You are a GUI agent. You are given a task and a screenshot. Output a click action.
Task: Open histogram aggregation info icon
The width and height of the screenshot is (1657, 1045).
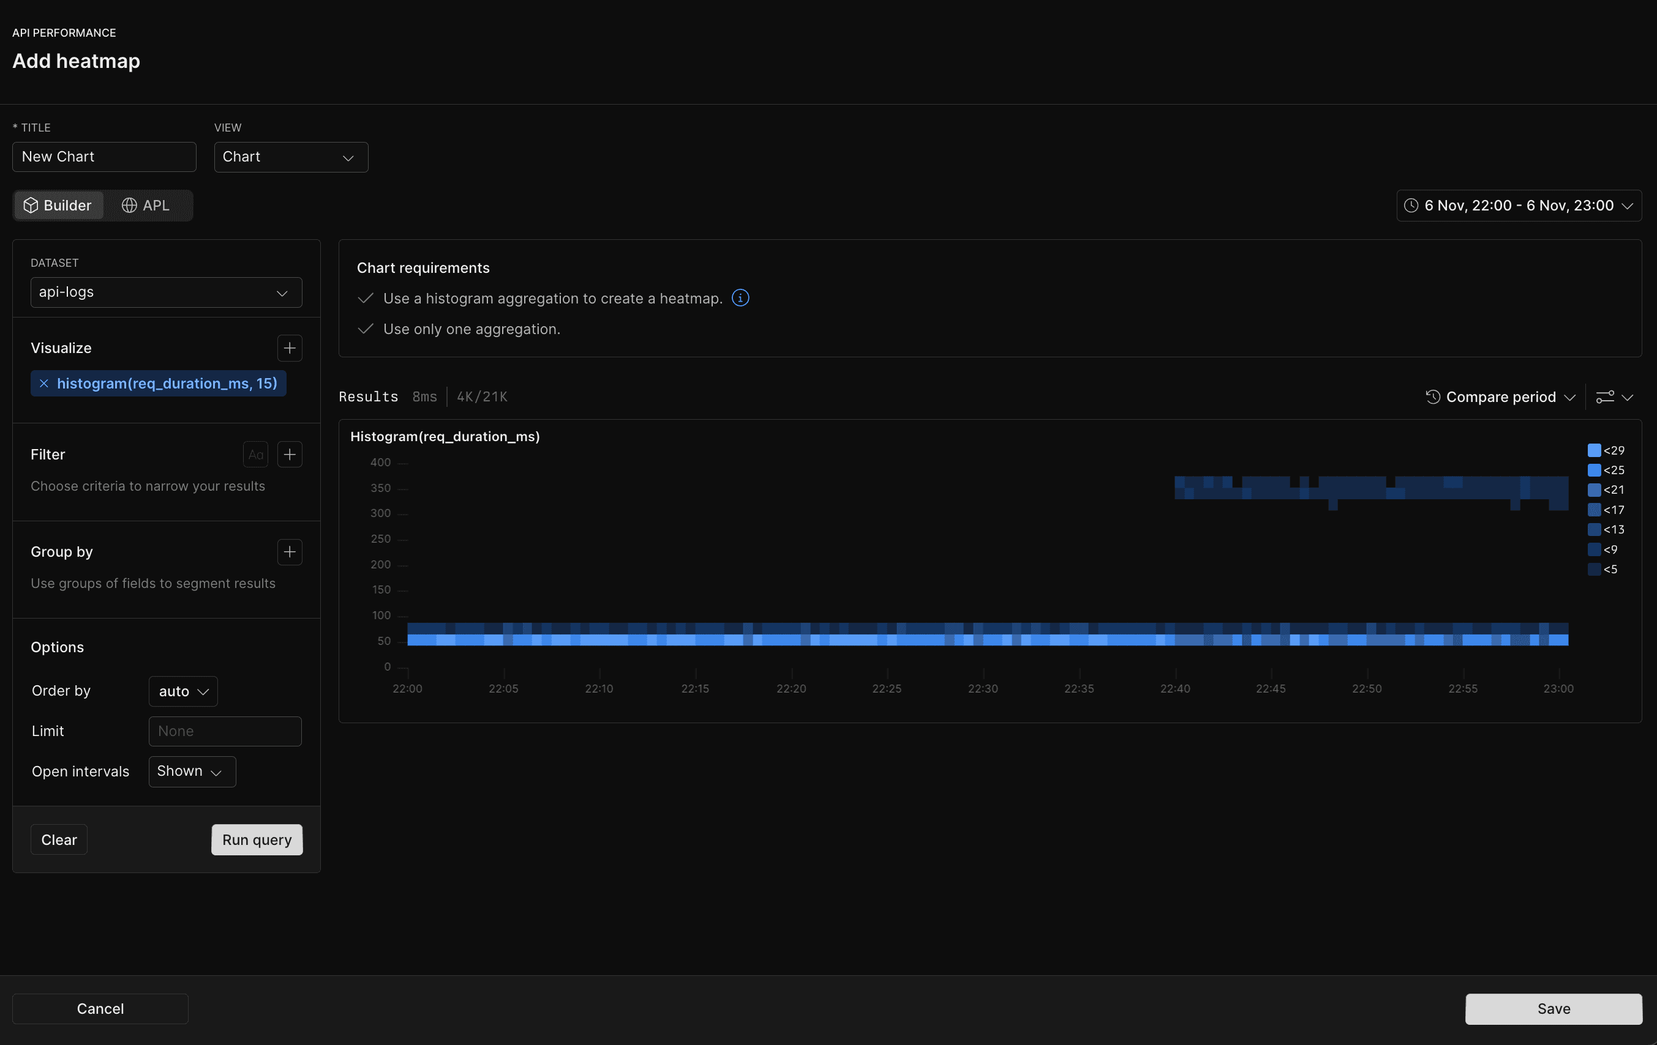740,298
